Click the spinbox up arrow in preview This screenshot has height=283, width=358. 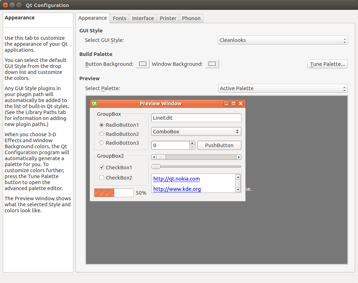[192, 143]
